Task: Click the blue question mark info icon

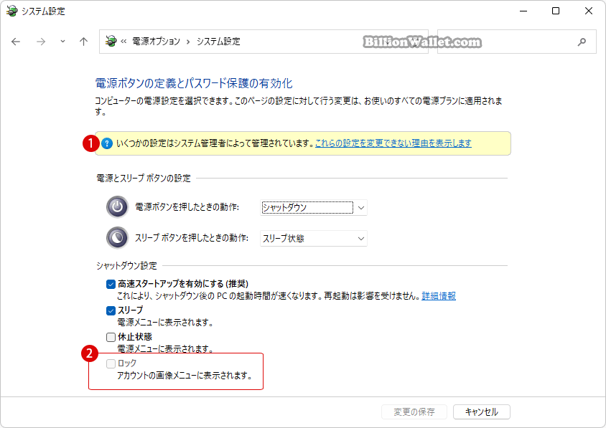Action: 107,143
